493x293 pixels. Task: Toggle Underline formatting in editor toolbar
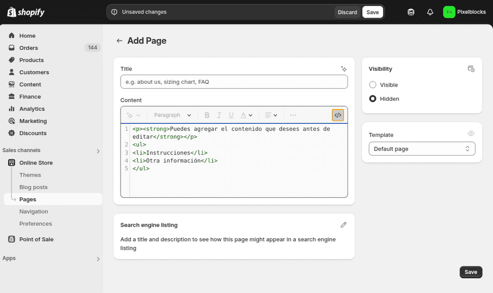click(x=231, y=115)
